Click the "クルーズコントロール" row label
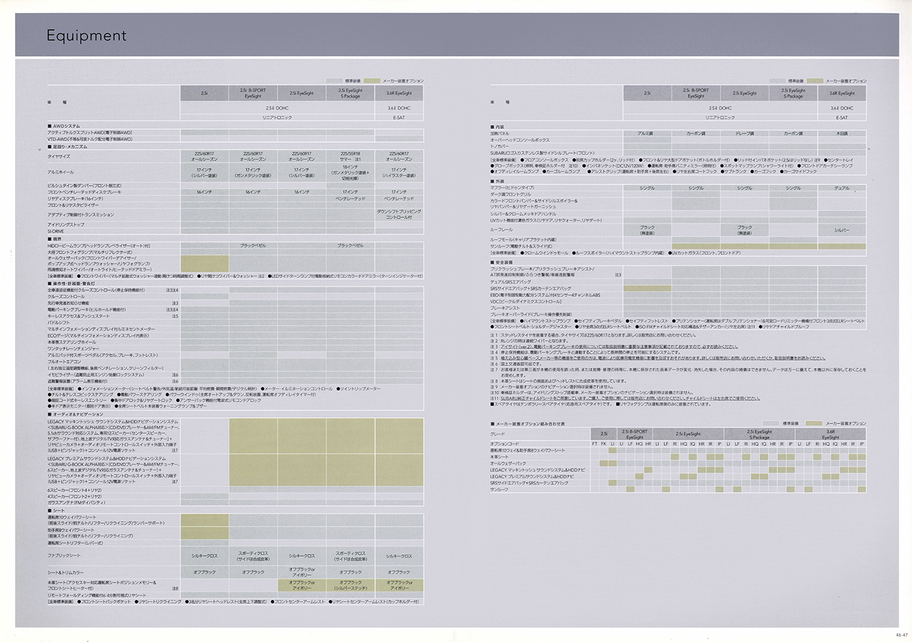Image resolution: width=912 pixels, height=642 pixels. (66, 296)
